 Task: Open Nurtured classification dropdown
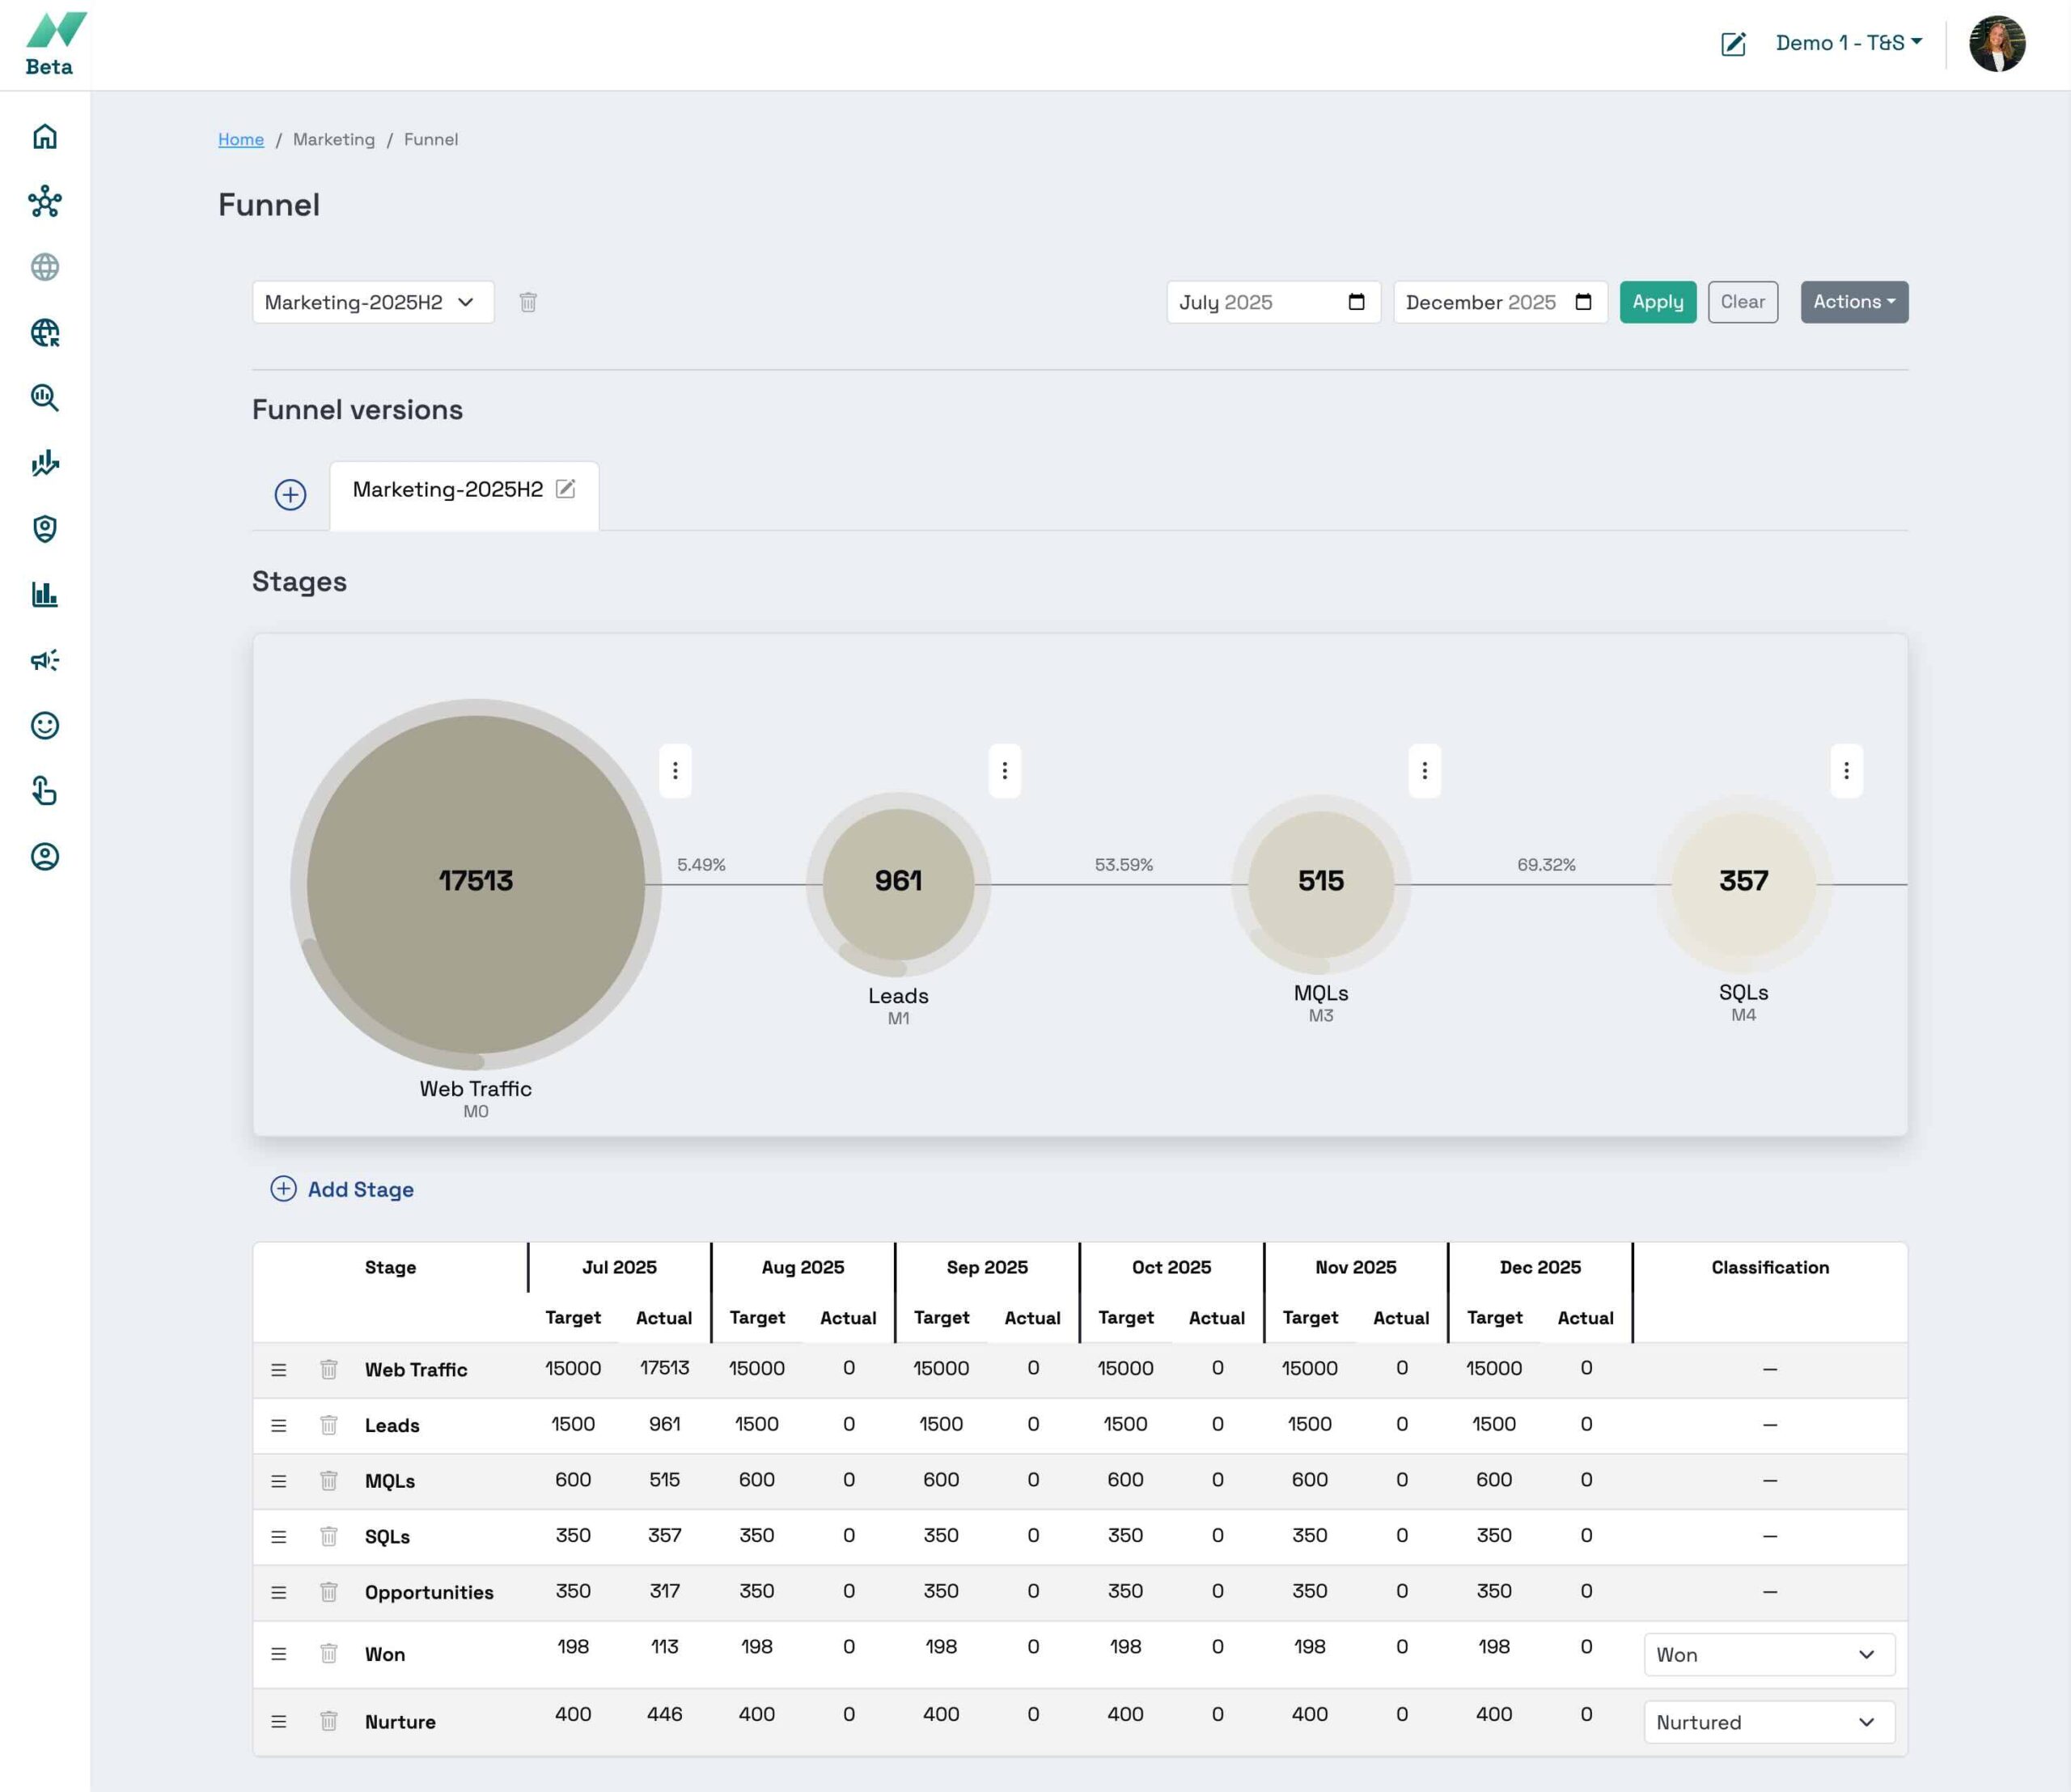tap(1768, 1722)
